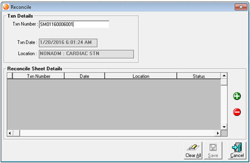Click the vertical scrollbar down arrow

click(x=224, y=127)
